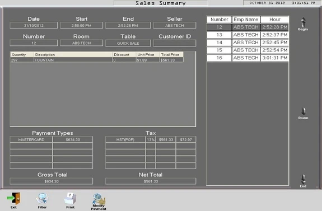Click the Gross Total value field
Image resolution: width=322 pixels, height=211 pixels.
pos(52,181)
